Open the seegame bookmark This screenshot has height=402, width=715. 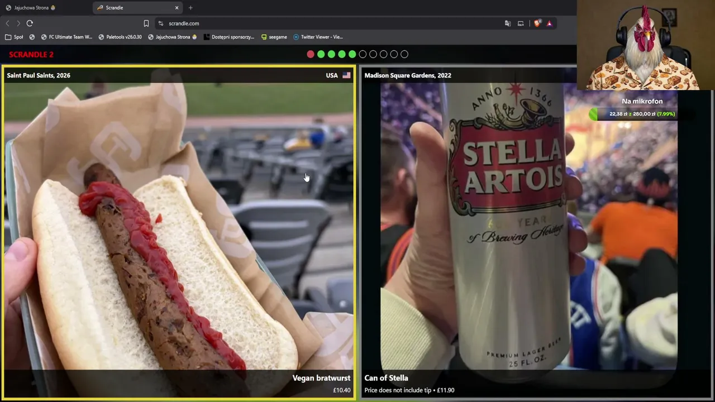point(274,37)
